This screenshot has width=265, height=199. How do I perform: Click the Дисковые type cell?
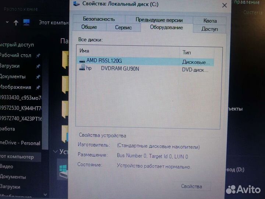pyautogui.click(x=196, y=62)
